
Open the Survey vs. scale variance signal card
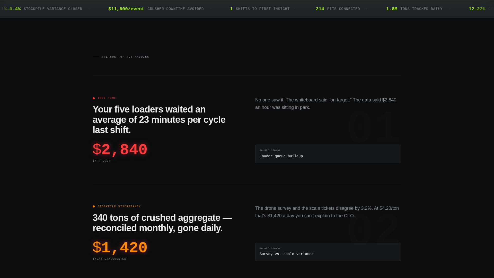tap(328, 252)
